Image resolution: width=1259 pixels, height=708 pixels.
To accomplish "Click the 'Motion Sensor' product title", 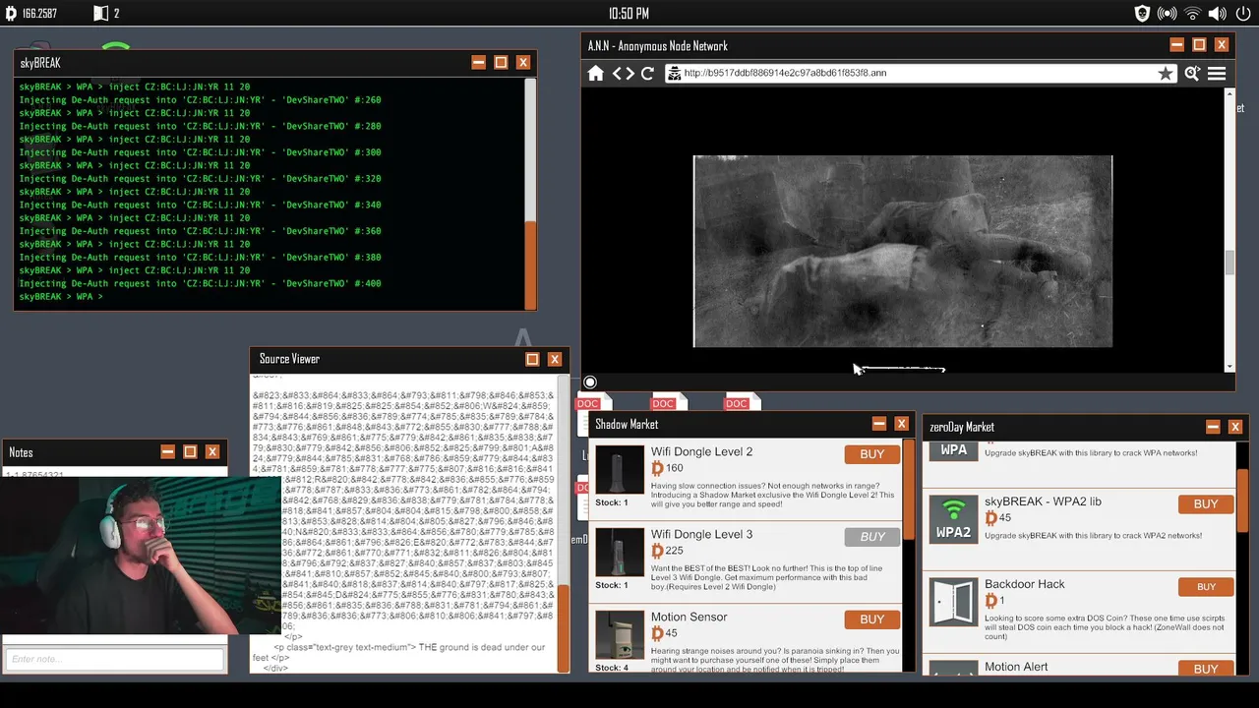I will pyautogui.click(x=689, y=617).
